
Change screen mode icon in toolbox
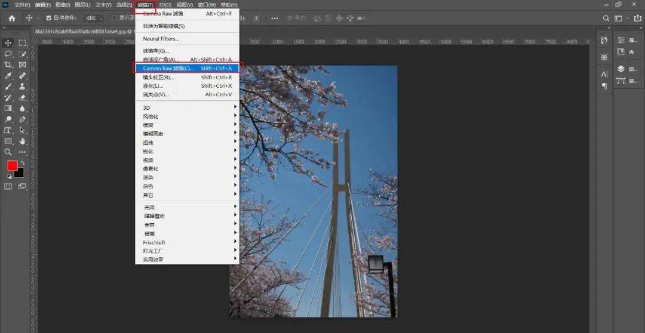(x=22, y=186)
